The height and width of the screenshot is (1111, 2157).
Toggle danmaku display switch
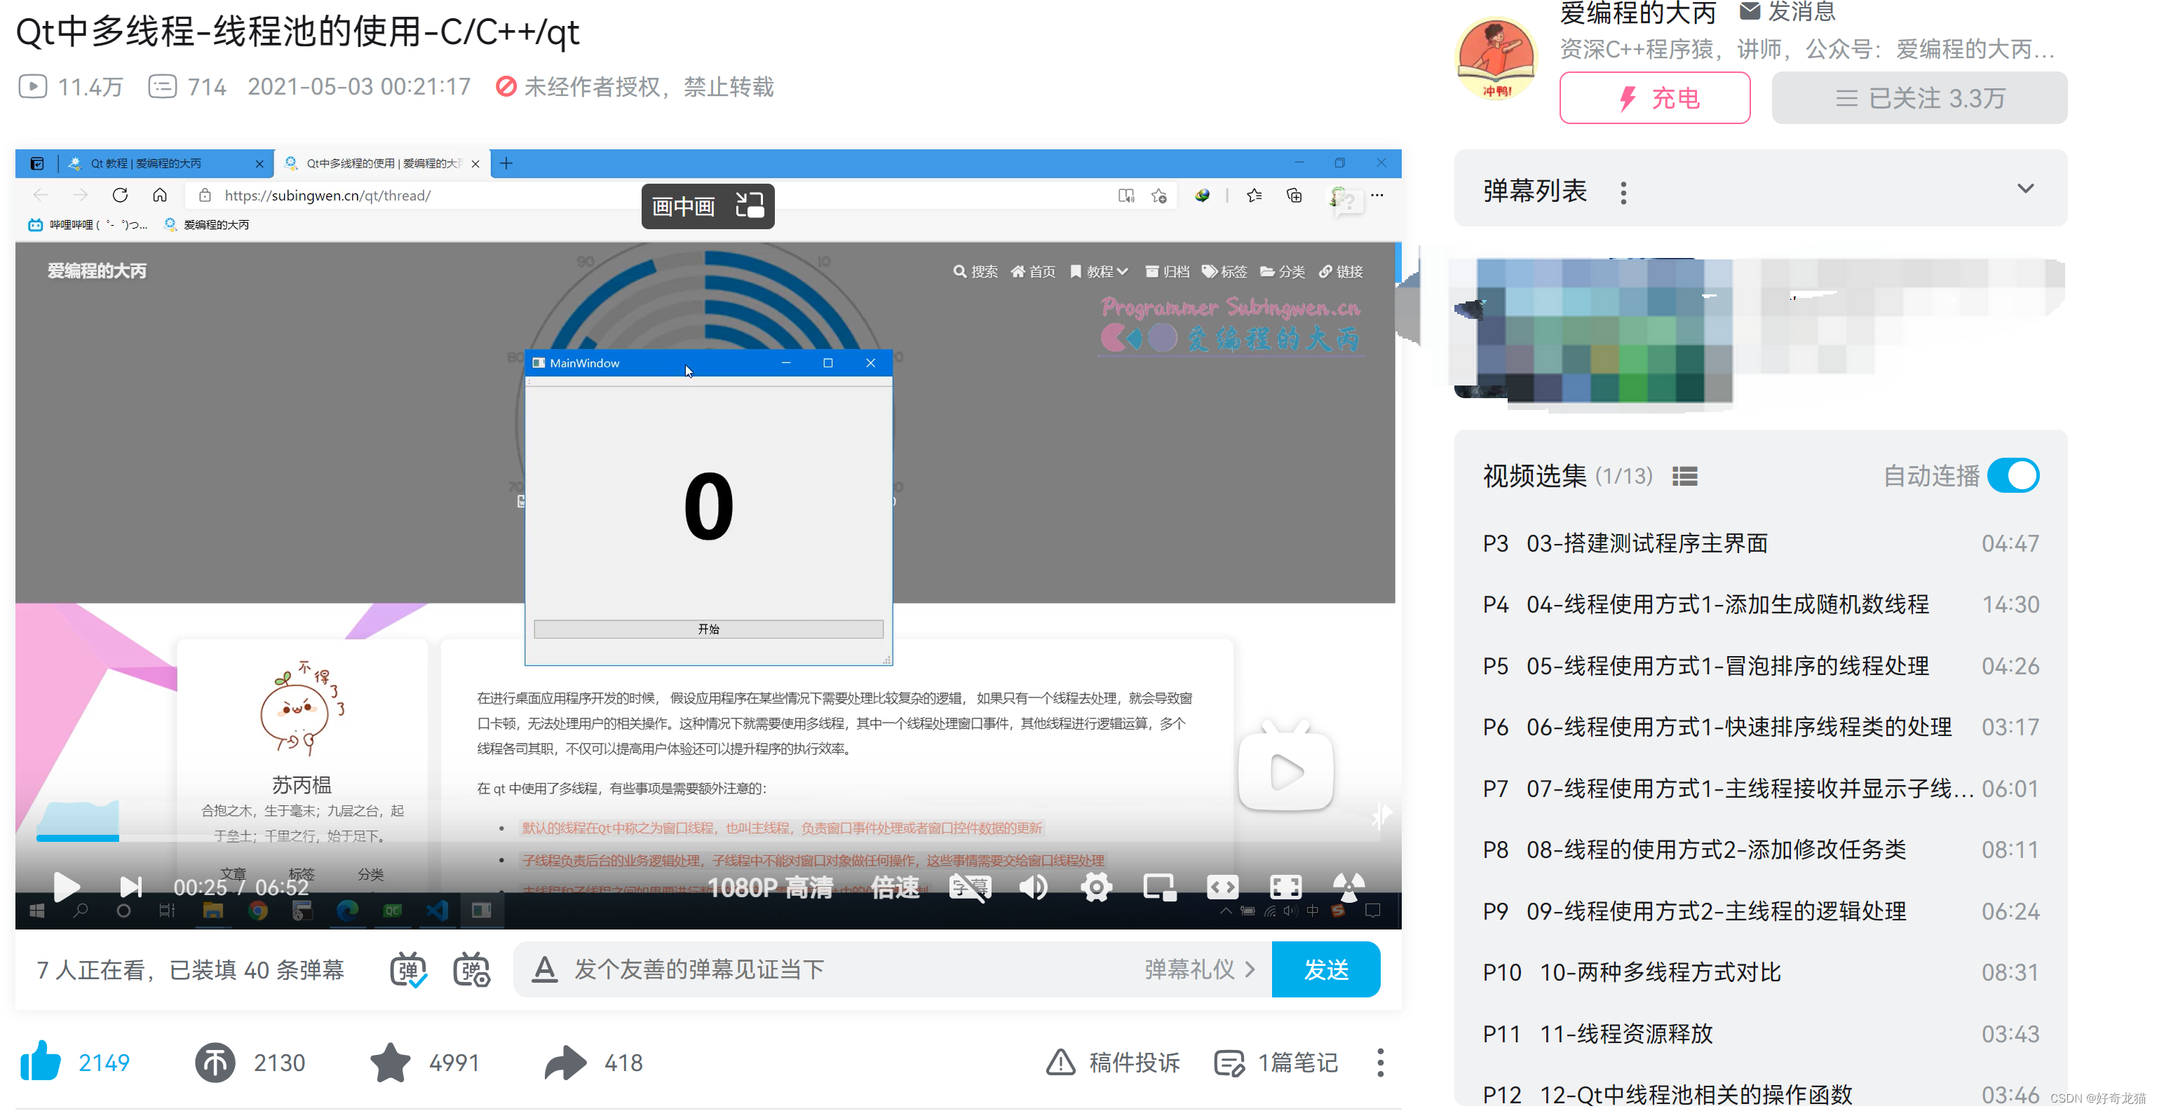point(409,969)
